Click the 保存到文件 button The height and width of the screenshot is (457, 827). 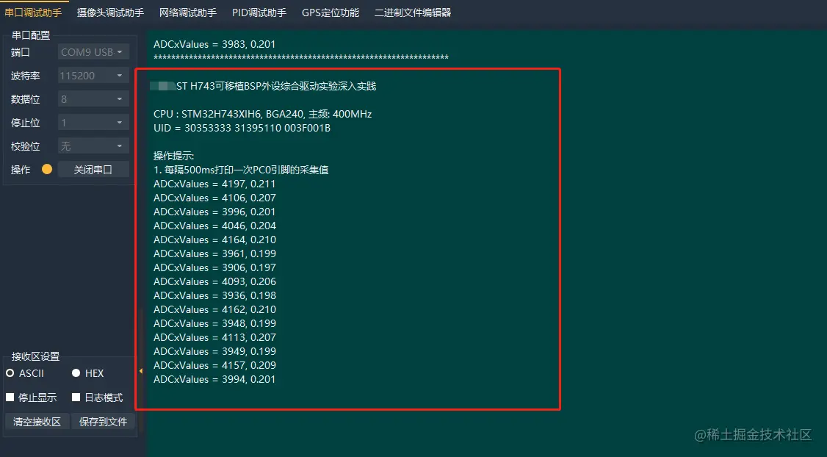tap(104, 422)
